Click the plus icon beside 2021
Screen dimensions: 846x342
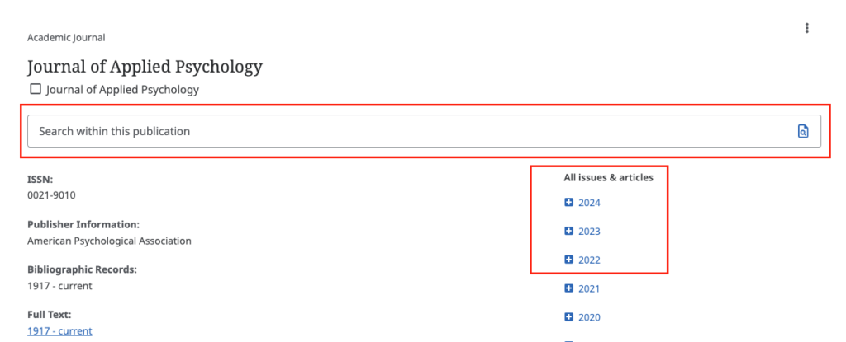point(568,288)
